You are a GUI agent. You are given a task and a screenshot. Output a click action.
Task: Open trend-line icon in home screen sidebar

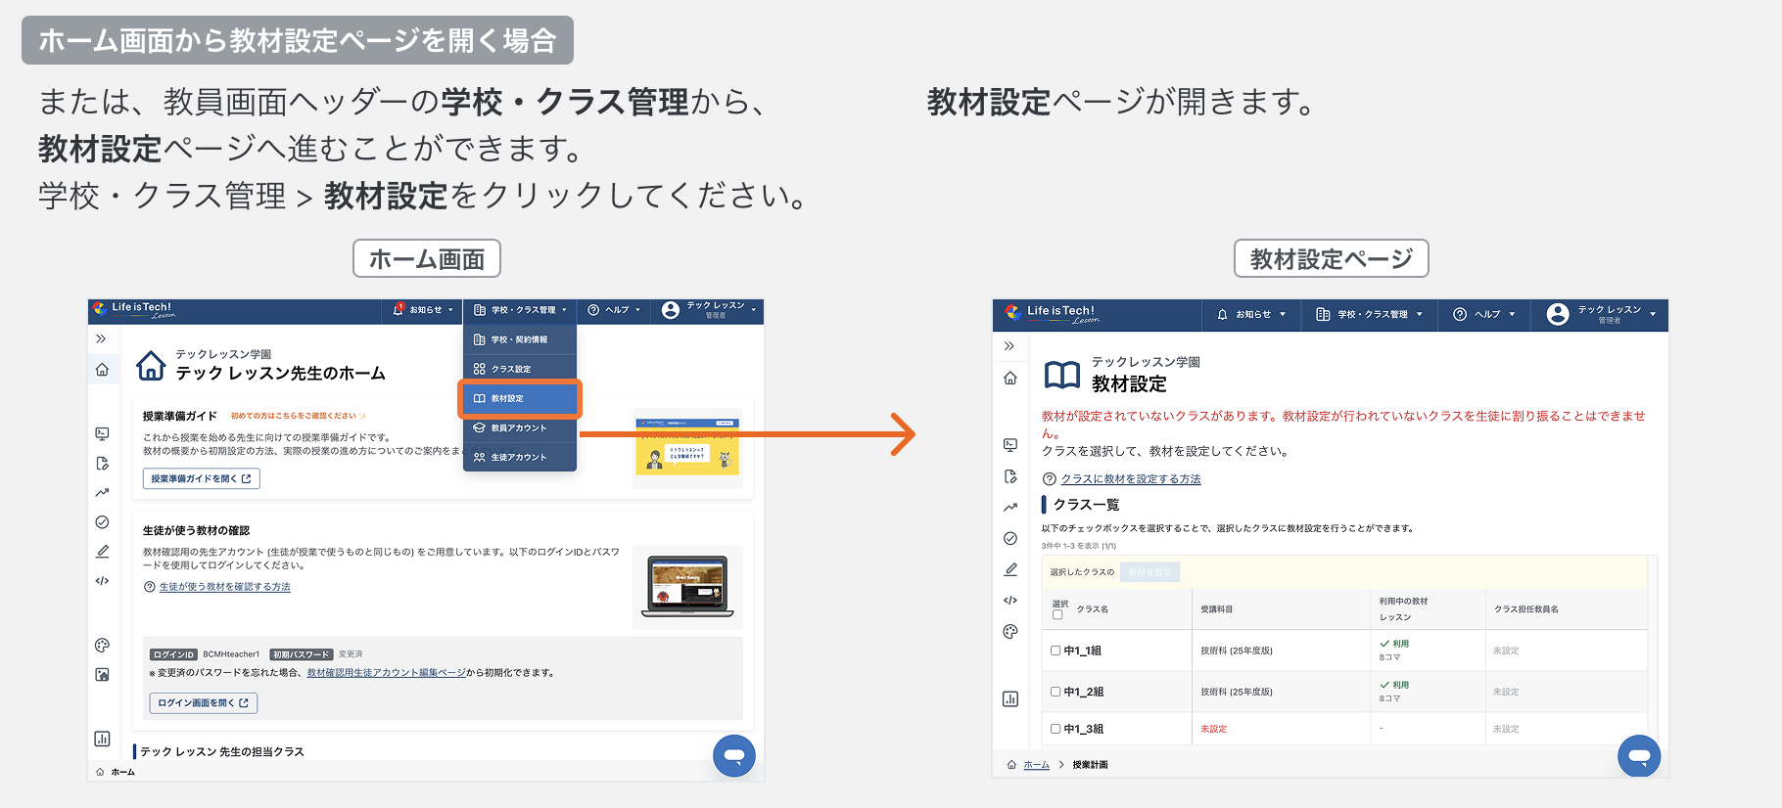(102, 492)
